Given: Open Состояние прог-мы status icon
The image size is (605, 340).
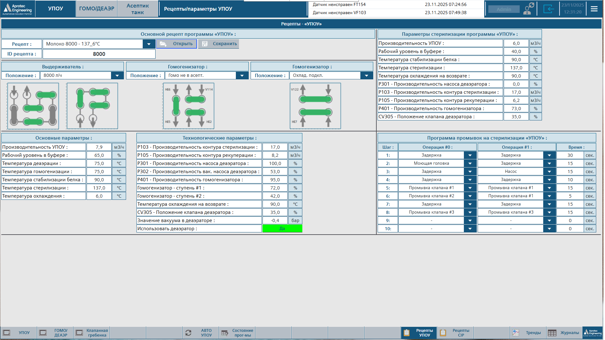Looking at the screenshot, I should pos(225,333).
